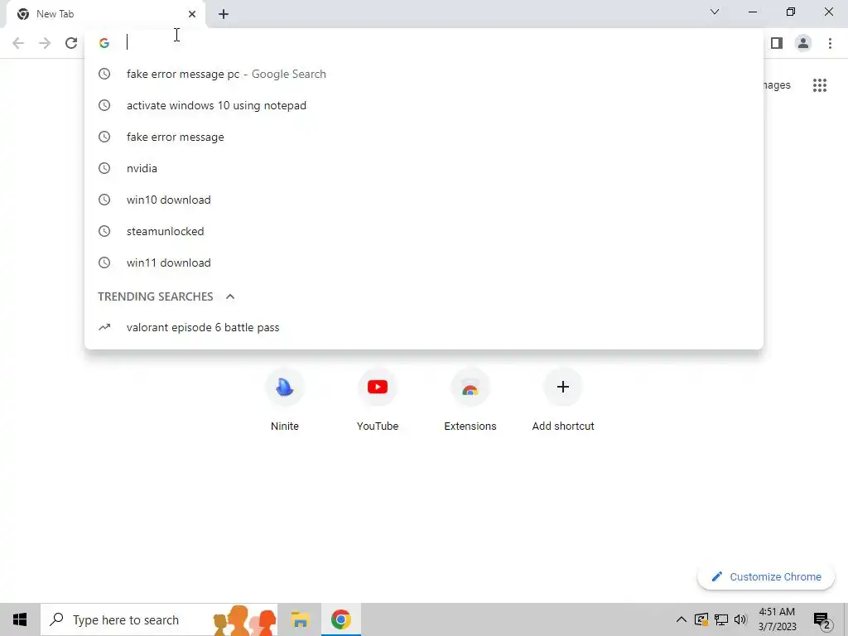Click Customize Chrome button
This screenshot has height=636, width=848.
766,576
